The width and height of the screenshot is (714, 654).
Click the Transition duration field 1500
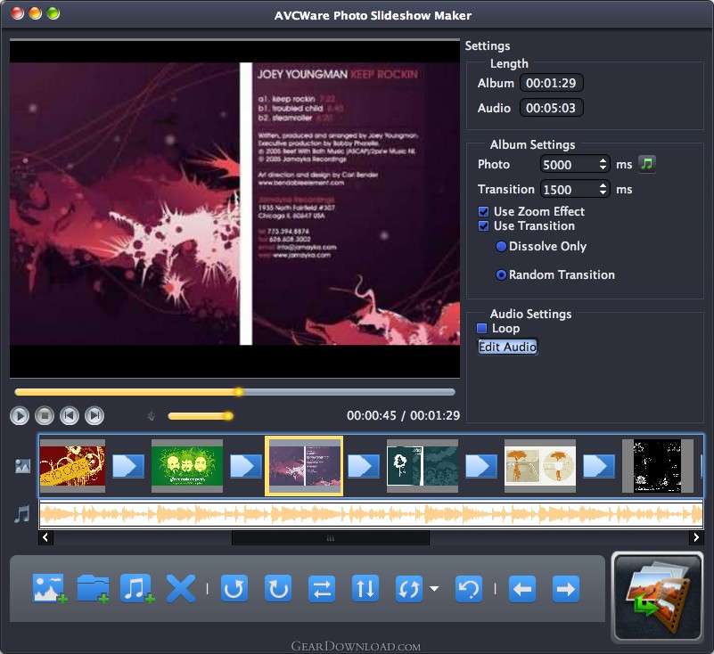(570, 189)
